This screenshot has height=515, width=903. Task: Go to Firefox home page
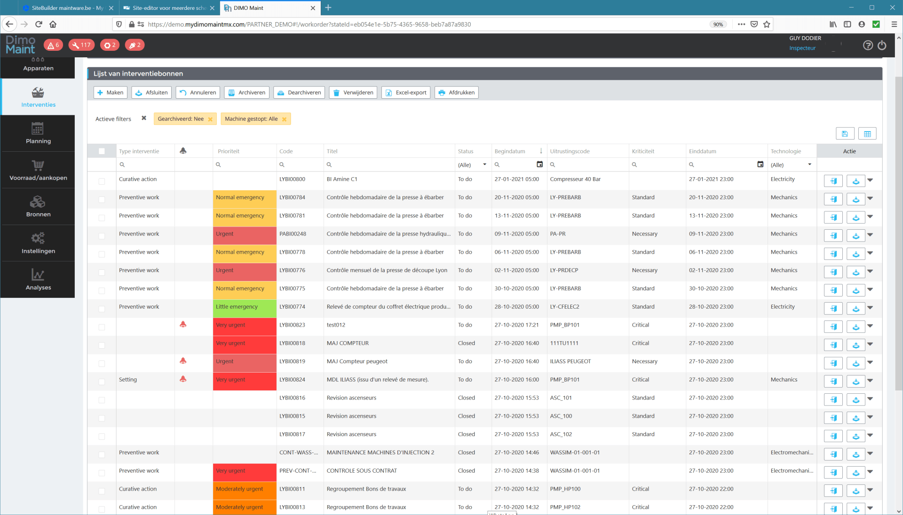coord(53,24)
